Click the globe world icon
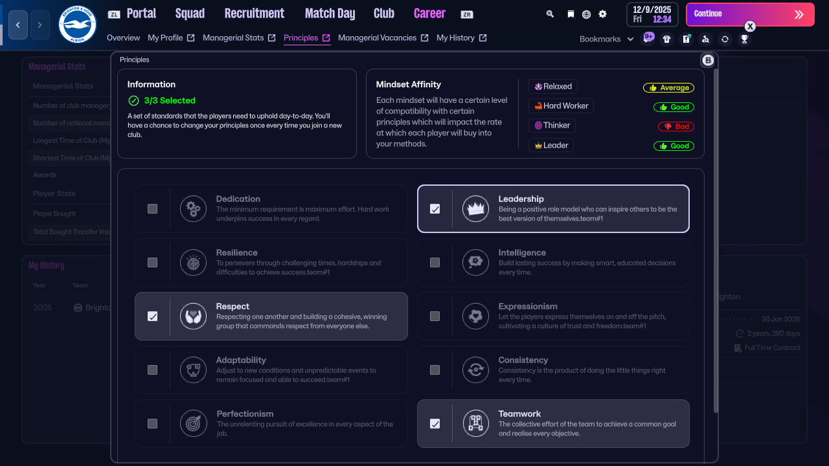Viewport: 829px width, 466px height. (x=586, y=14)
